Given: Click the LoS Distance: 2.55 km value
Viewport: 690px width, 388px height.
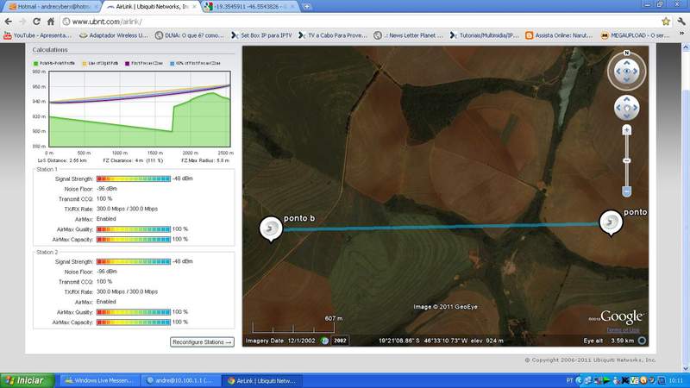Looking at the screenshot, I should pyautogui.click(x=62, y=160).
